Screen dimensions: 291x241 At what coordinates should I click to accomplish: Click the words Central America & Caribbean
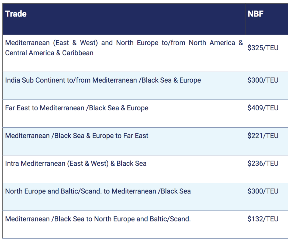click(49, 53)
